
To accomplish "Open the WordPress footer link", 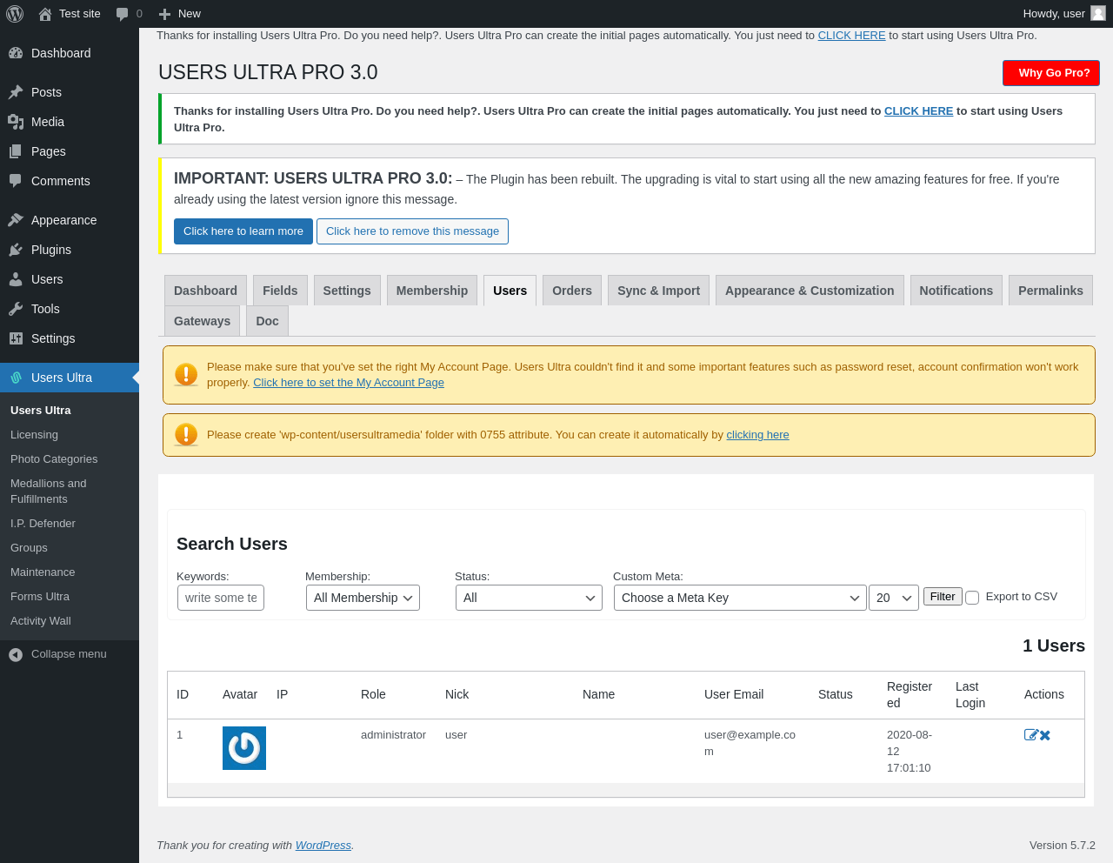I will tap(323, 846).
